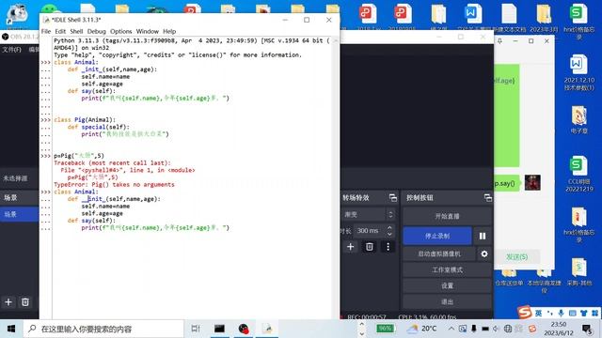Open the weather widget showing 20°C
Viewport: 602px width, 338px height.
click(421, 329)
